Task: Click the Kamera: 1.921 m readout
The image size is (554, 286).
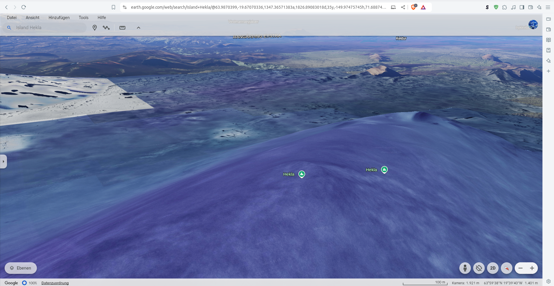Action: click(x=465, y=283)
